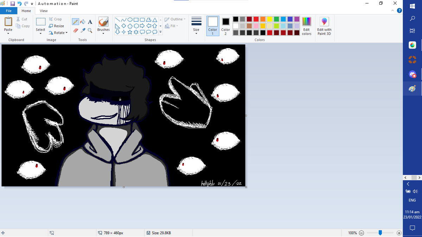This screenshot has width=422, height=237.
Task: Open the Rotate dropdown
Action: pos(58,33)
